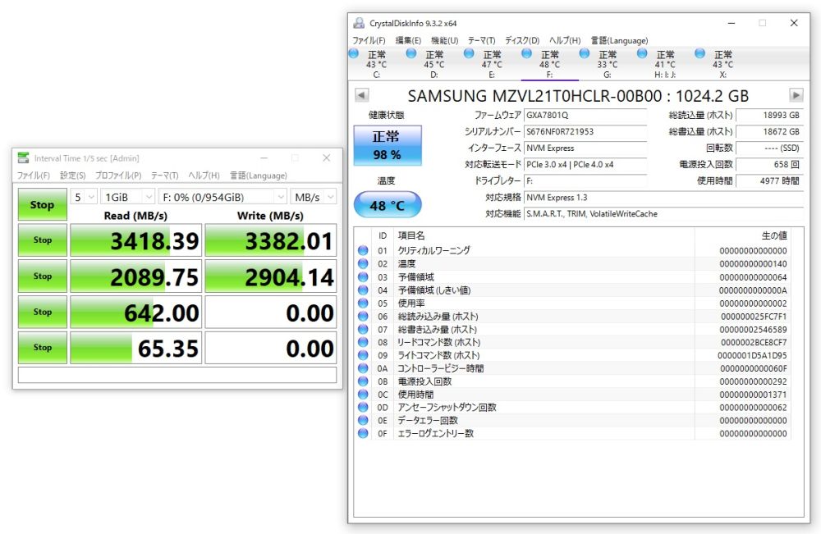Click status icon for 08 リードコマンド数 row

tap(363, 342)
